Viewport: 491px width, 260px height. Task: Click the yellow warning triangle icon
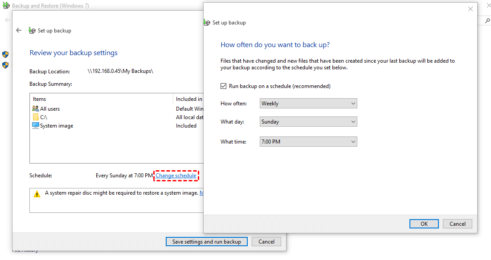[37, 194]
